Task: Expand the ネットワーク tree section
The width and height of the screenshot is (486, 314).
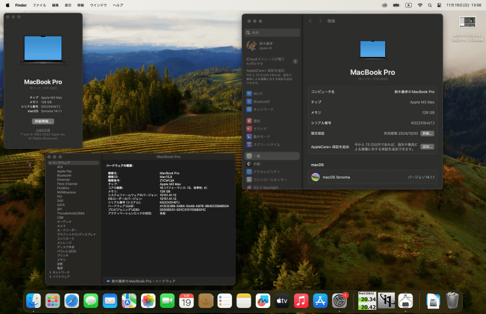Action: 50,272
